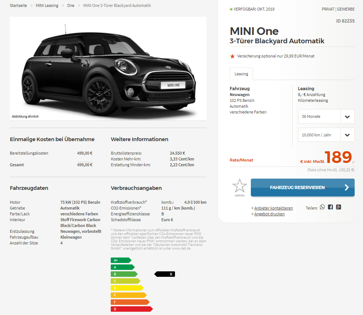The image size is (363, 315).
Task: Click the 2,23 Cent/km Minder-km refund
Action: pyautogui.click(x=182, y=165)
